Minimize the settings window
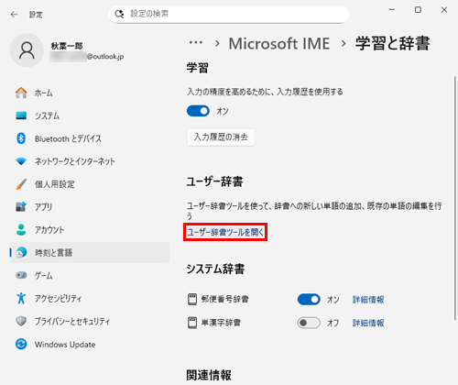The image size is (458, 385). click(x=392, y=10)
